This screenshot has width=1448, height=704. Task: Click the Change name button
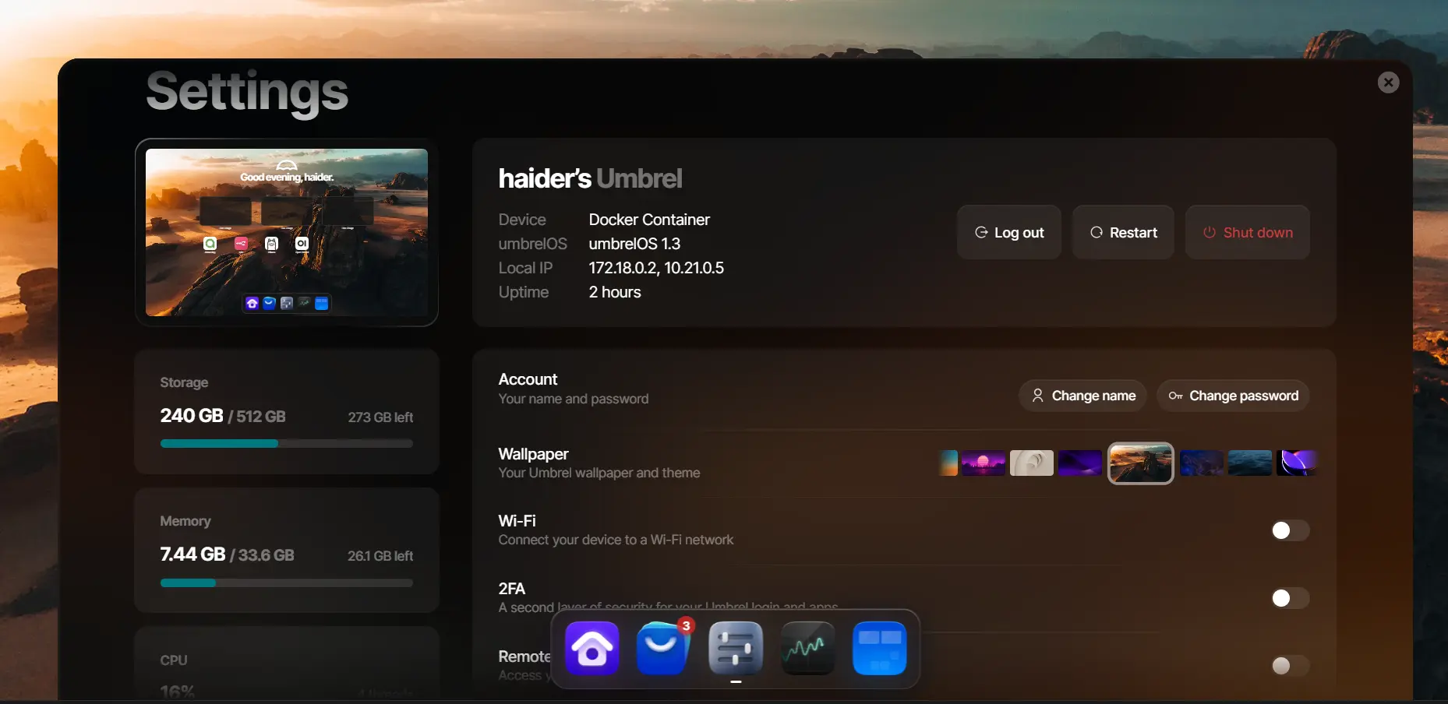1082,396
